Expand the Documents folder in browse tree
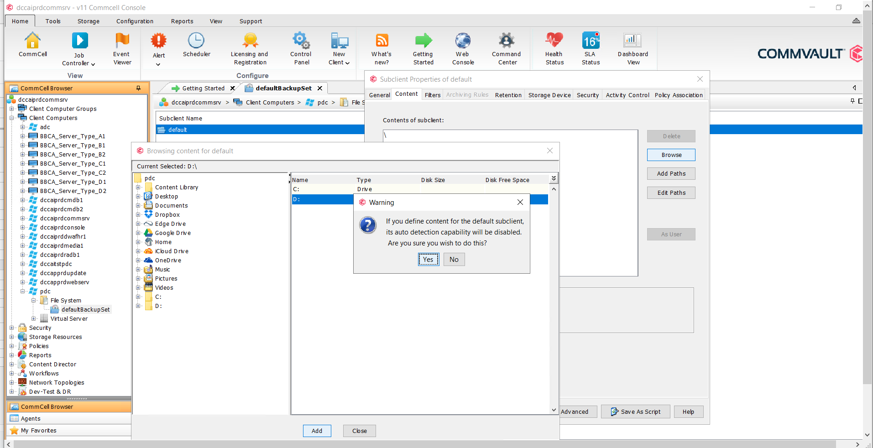 (x=138, y=206)
